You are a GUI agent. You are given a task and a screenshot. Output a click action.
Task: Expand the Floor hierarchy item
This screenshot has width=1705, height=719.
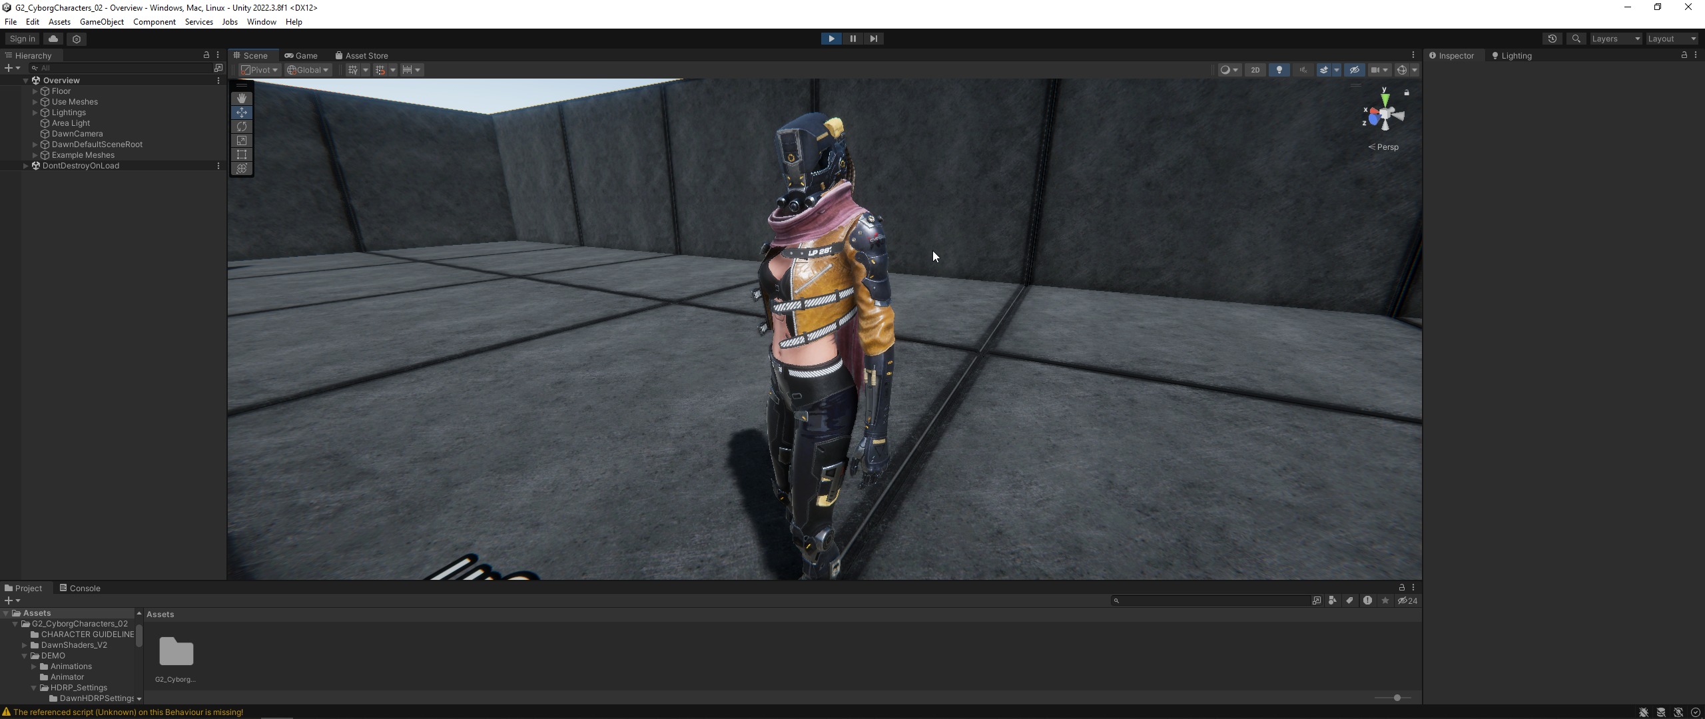click(x=35, y=91)
